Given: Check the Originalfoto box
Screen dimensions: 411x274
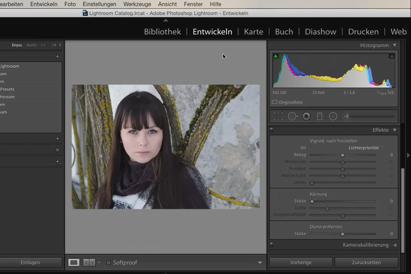Looking at the screenshot, I should pyautogui.click(x=274, y=102).
